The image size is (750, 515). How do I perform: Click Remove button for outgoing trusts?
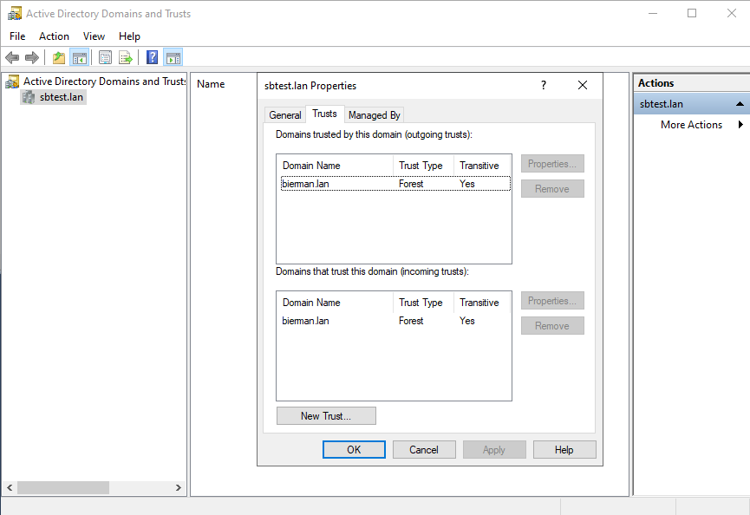click(x=552, y=189)
